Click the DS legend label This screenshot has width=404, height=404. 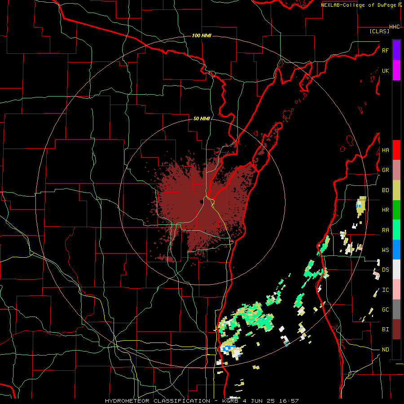(385, 270)
